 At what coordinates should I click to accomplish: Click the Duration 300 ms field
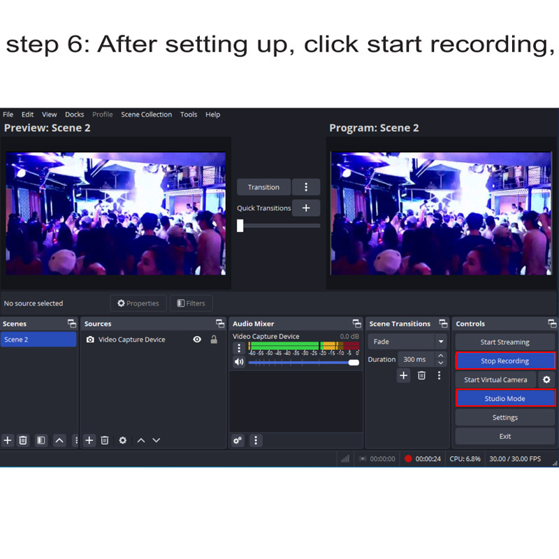(416, 359)
